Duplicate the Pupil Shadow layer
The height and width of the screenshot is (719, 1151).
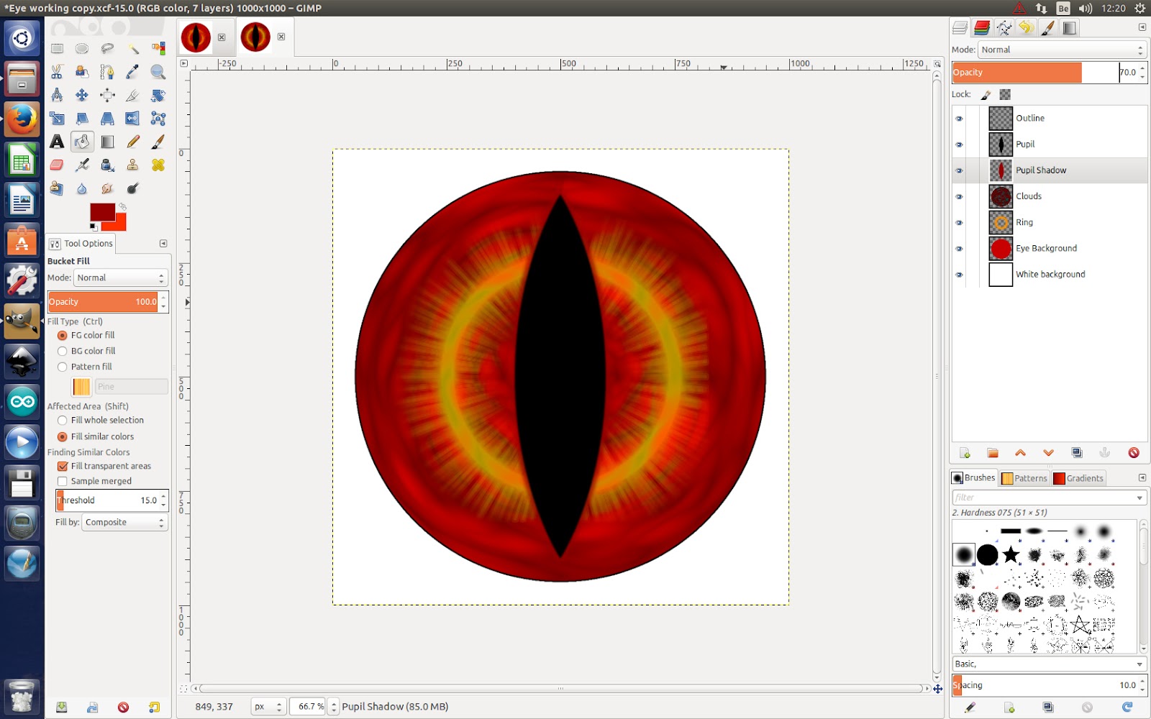pos(1077,453)
